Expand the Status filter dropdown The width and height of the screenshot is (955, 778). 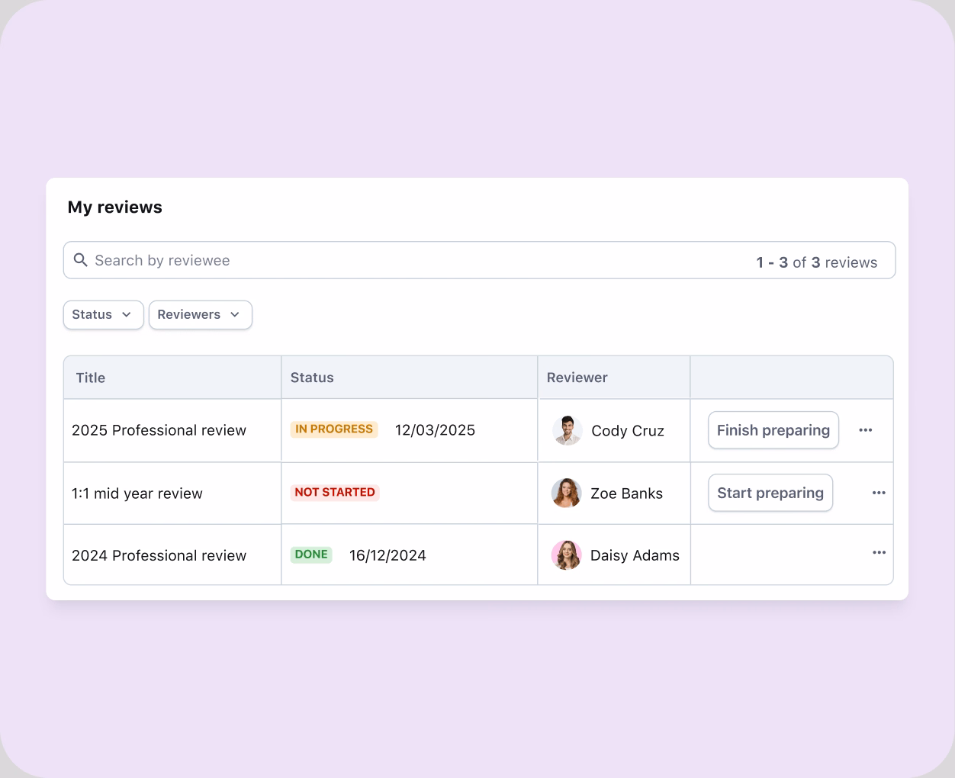pos(103,314)
